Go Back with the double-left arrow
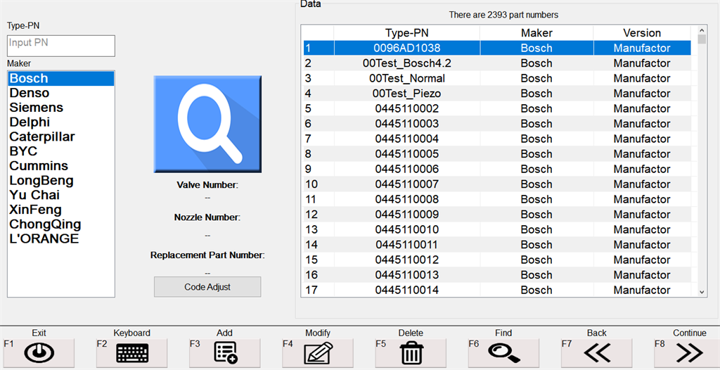This screenshot has height=370, width=720. [596, 352]
